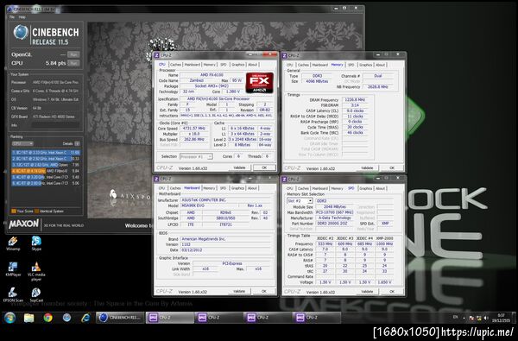Click the volume speaker tray icon
The height and width of the screenshot is (341, 518).
click(485, 318)
